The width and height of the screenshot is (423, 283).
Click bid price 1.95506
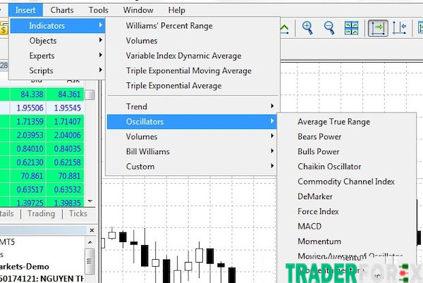(30, 108)
